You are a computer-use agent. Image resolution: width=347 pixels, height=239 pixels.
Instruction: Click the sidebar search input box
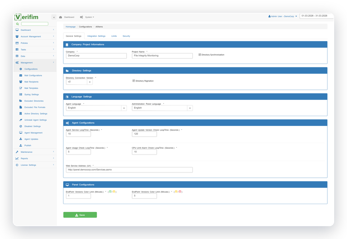coord(35,24)
